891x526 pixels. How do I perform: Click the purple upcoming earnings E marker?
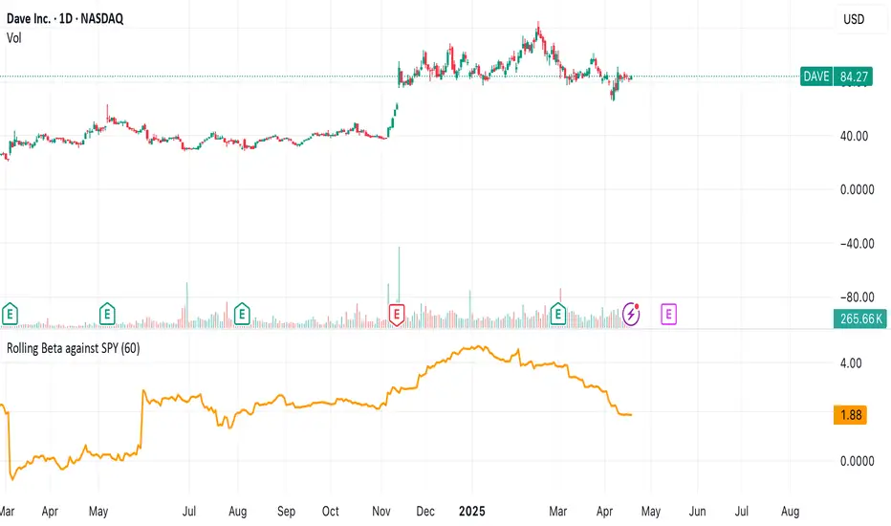pyautogui.click(x=669, y=314)
